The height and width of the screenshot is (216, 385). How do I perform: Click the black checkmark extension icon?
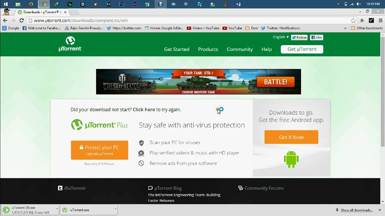tap(371, 20)
